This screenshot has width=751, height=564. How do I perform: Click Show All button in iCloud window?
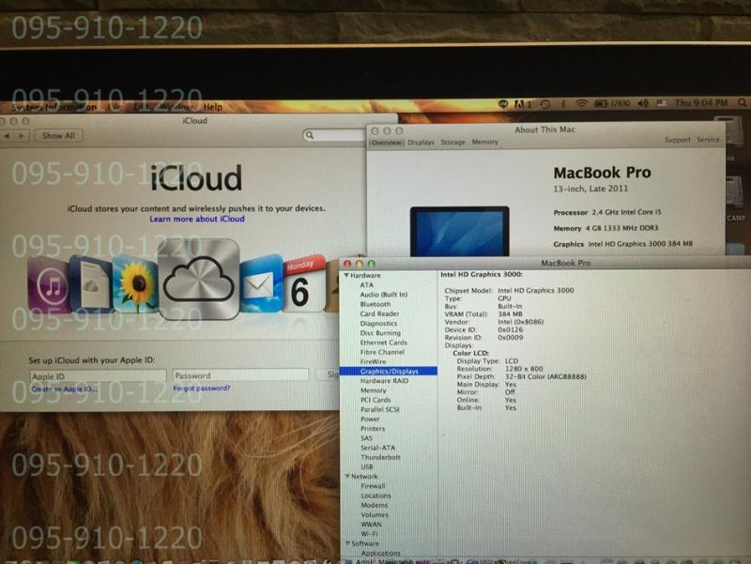[x=58, y=135]
